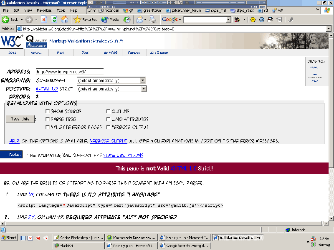Click the Address input field
Screen dimensions: 334x250
pos(70,72)
